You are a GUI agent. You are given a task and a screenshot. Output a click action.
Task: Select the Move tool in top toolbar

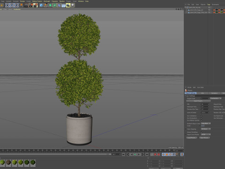click(x=2, y=5)
